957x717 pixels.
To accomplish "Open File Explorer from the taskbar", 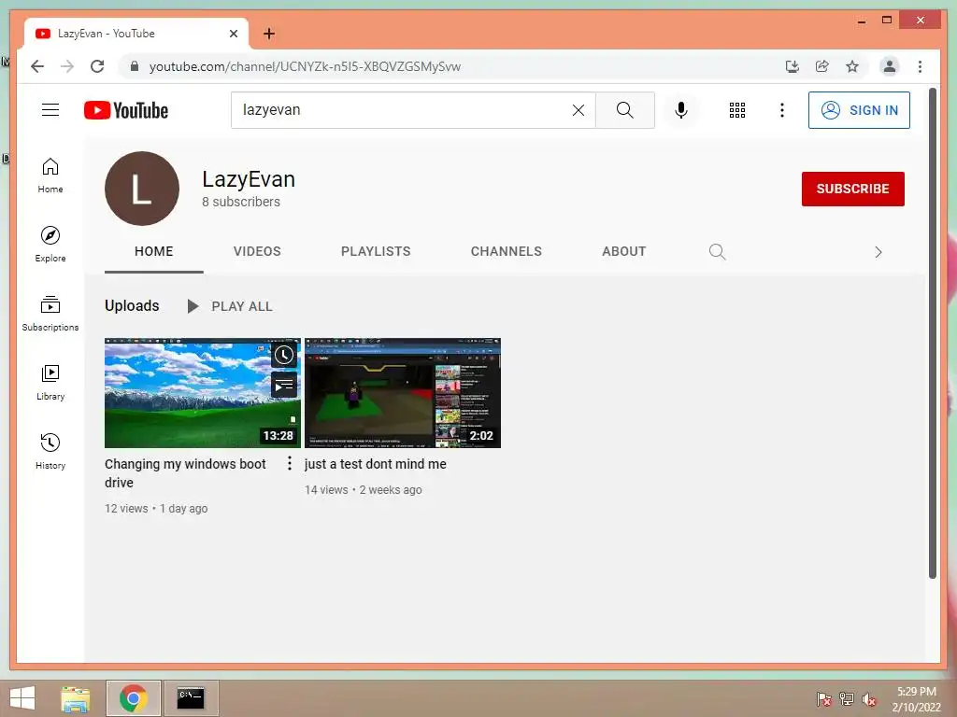I will pyautogui.click(x=76, y=698).
